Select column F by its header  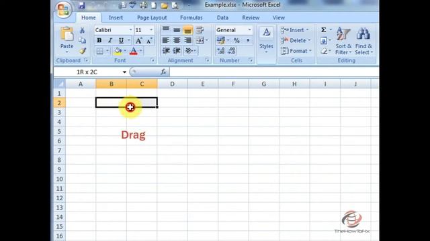click(233, 84)
